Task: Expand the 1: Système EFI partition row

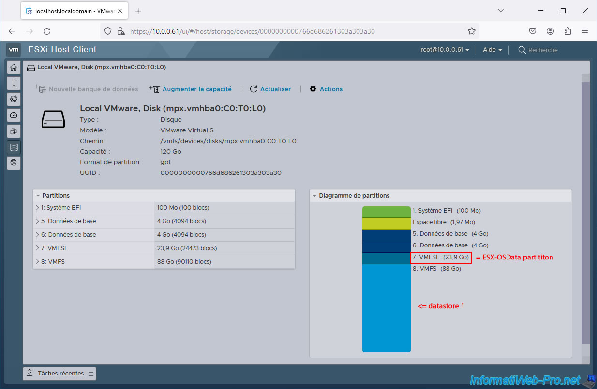Action: click(x=37, y=208)
